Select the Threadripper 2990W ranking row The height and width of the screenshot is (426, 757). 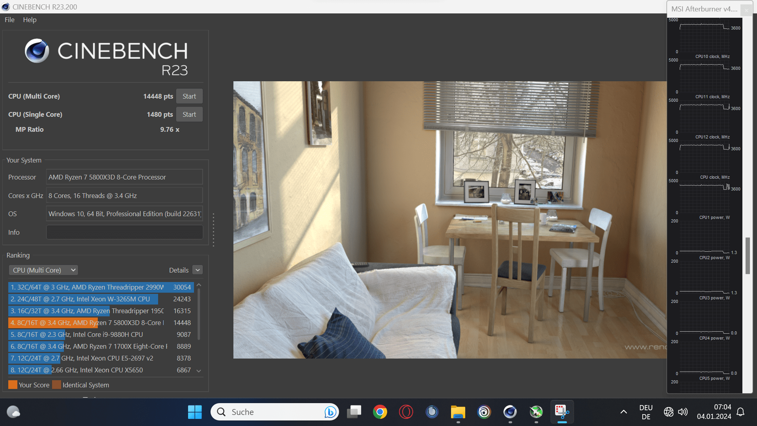101,287
